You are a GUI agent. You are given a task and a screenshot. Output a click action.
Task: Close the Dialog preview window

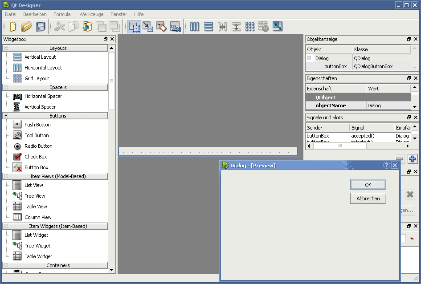[395, 165]
